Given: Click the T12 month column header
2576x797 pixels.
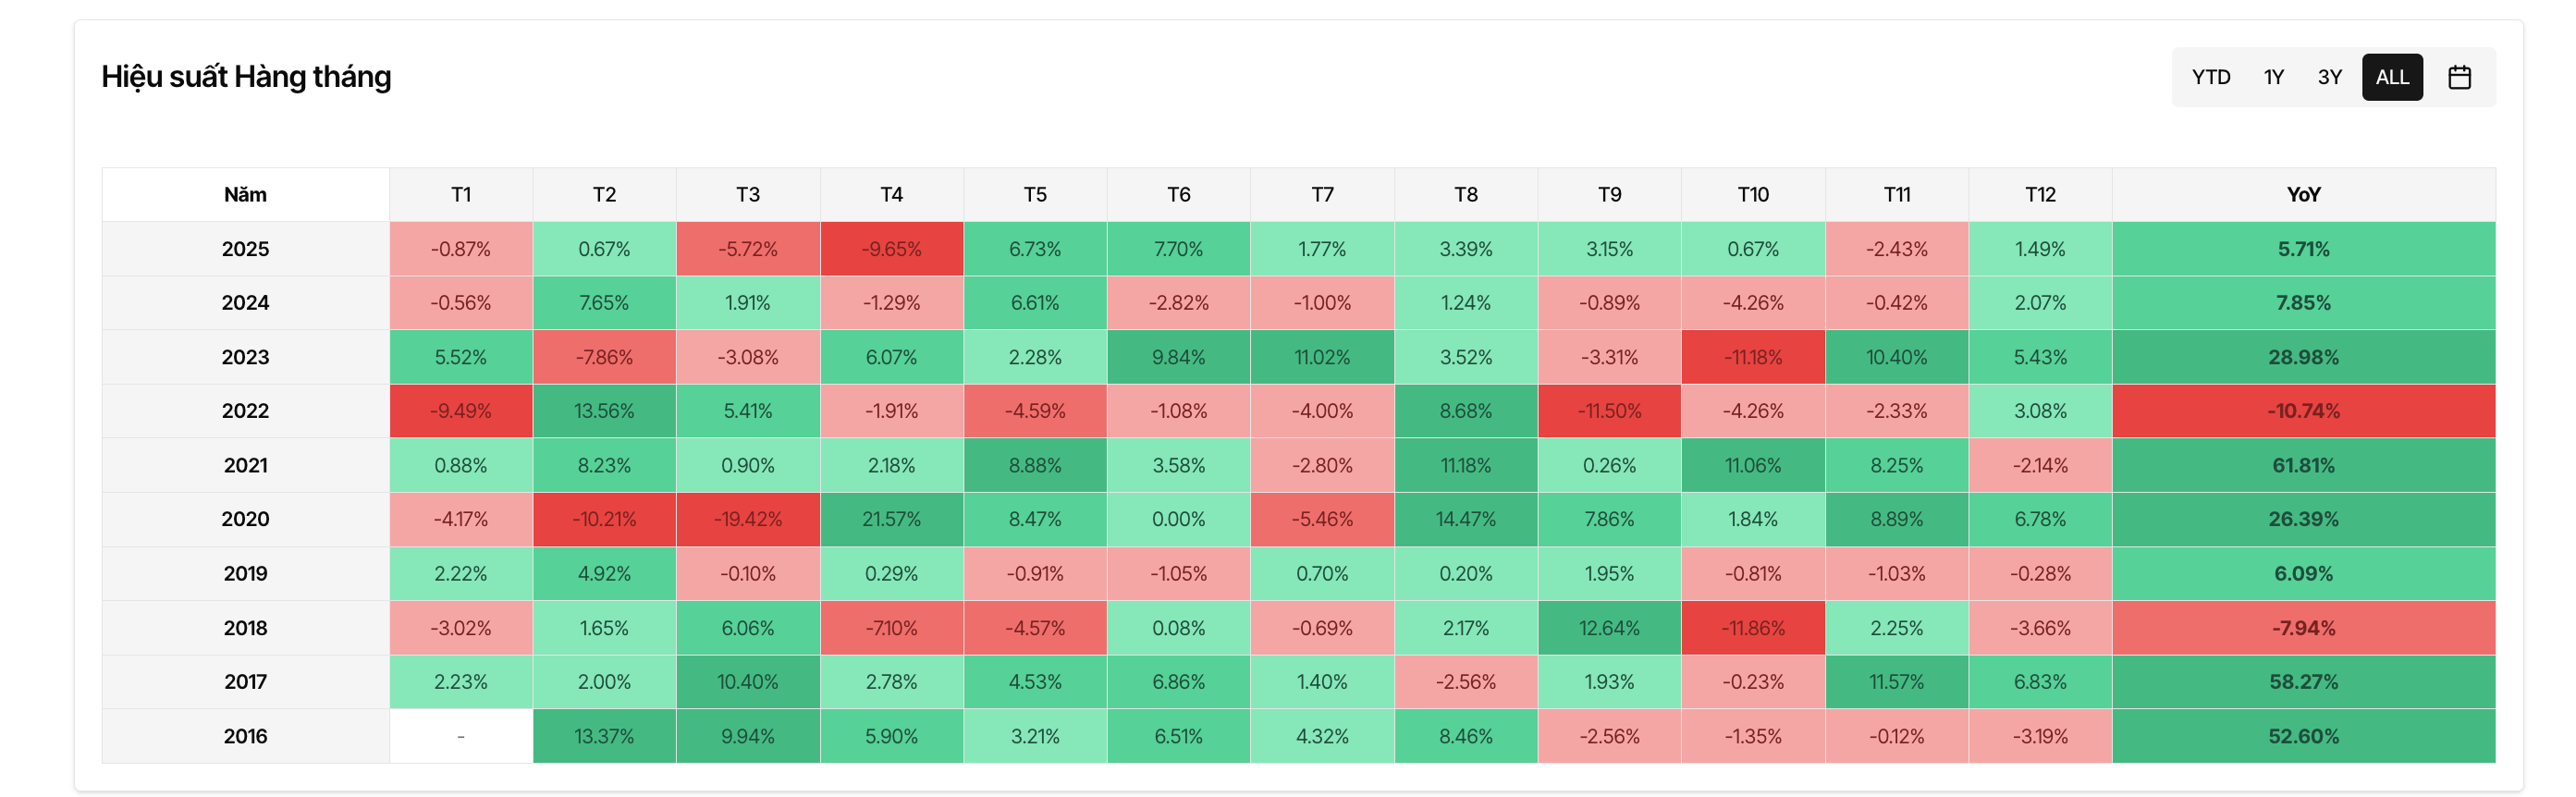Looking at the screenshot, I should click(2039, 194).
